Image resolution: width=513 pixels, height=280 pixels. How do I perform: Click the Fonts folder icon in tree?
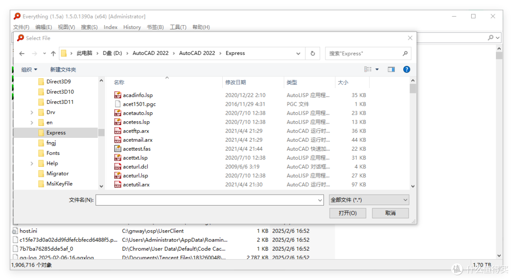click(x=41, y=153)
